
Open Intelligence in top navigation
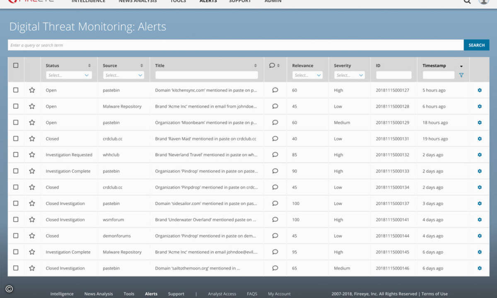[88, 1]
